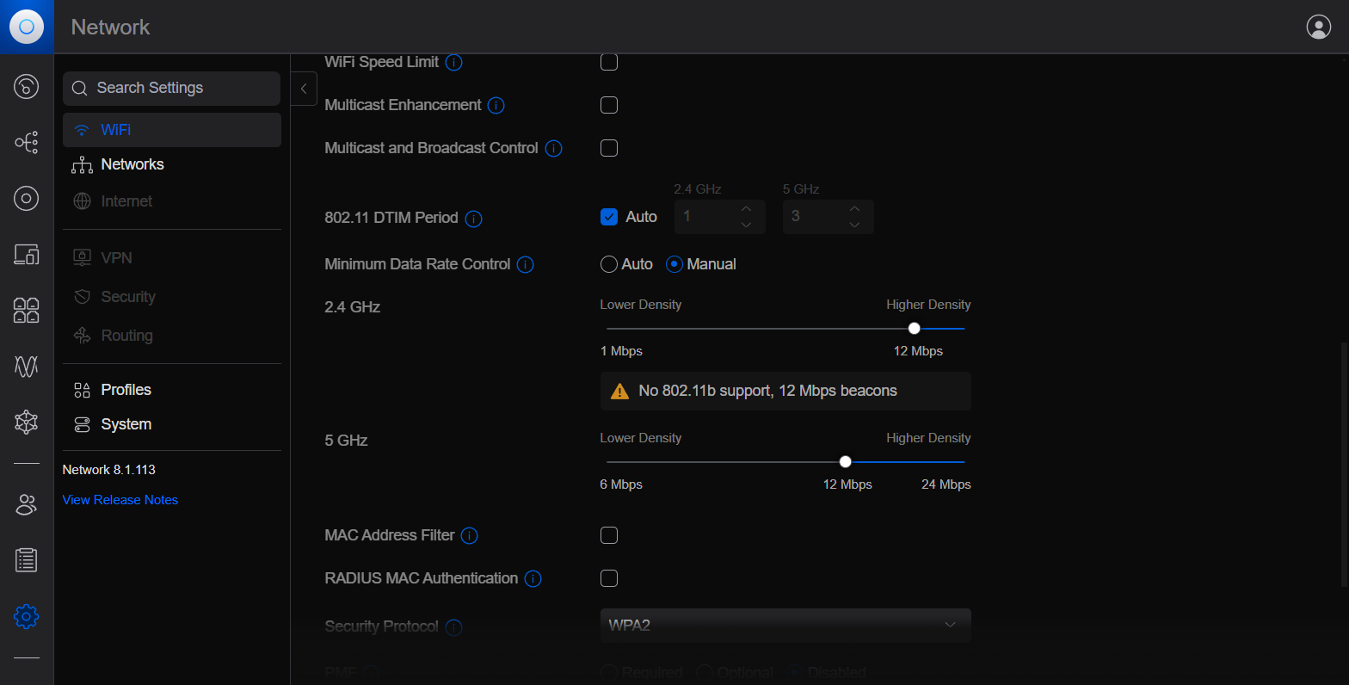Click the Network 8.1.113 version text
This screenshot has width=1349, height=685.
[x=109, y=470]
